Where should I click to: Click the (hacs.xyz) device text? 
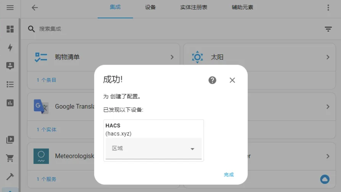118,134
